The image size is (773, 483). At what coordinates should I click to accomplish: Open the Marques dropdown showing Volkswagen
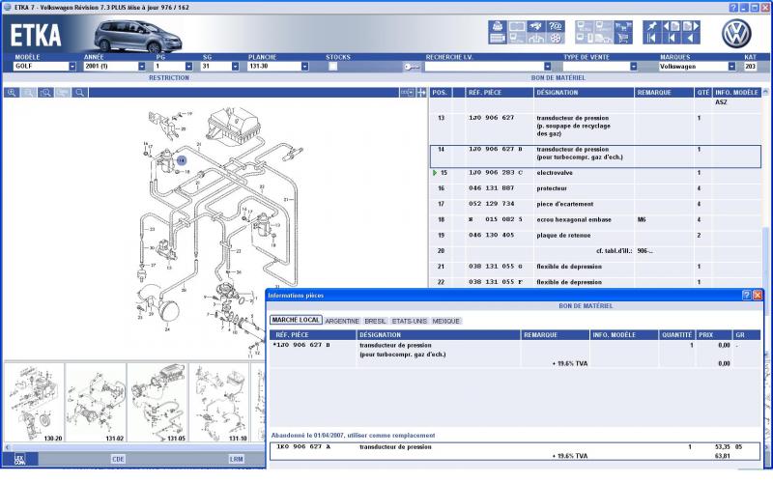tap(731, 67)
